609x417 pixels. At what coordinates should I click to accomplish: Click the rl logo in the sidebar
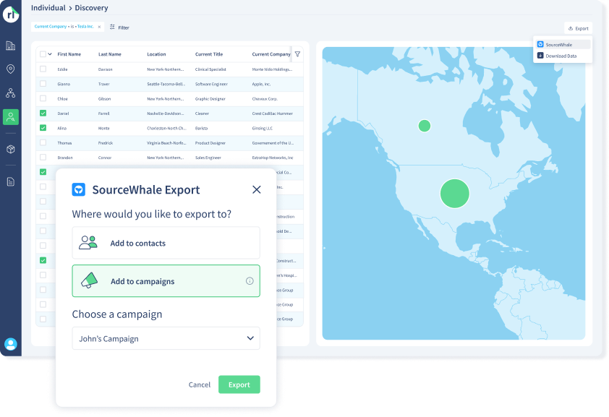click(11, 14)
